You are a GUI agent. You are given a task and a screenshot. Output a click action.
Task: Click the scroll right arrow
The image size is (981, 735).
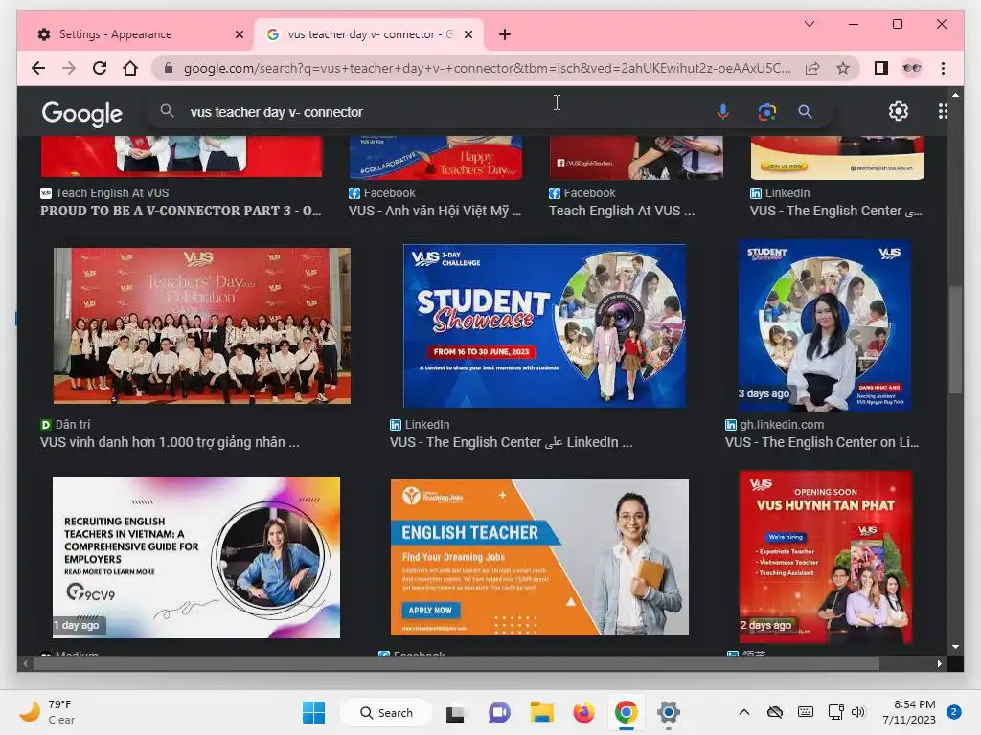click(939, 664)
